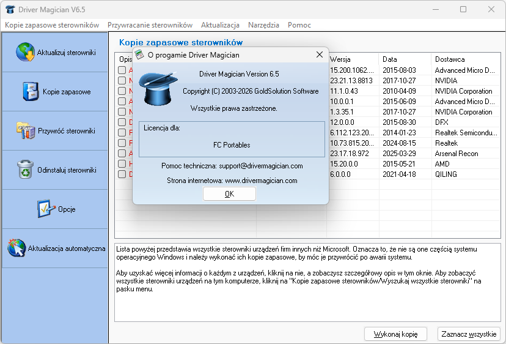This screenshot has height=344, width=506.
Task: Click the Kopie zapasowe cabinet icon
Action: (31, 91)
